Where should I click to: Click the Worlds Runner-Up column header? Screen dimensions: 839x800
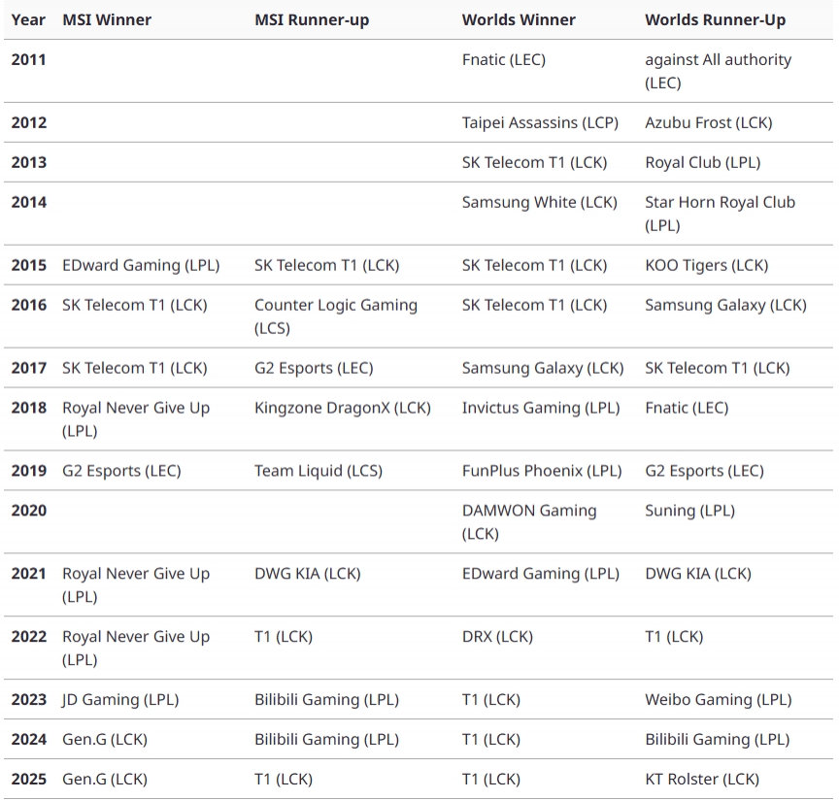(715, 19)
